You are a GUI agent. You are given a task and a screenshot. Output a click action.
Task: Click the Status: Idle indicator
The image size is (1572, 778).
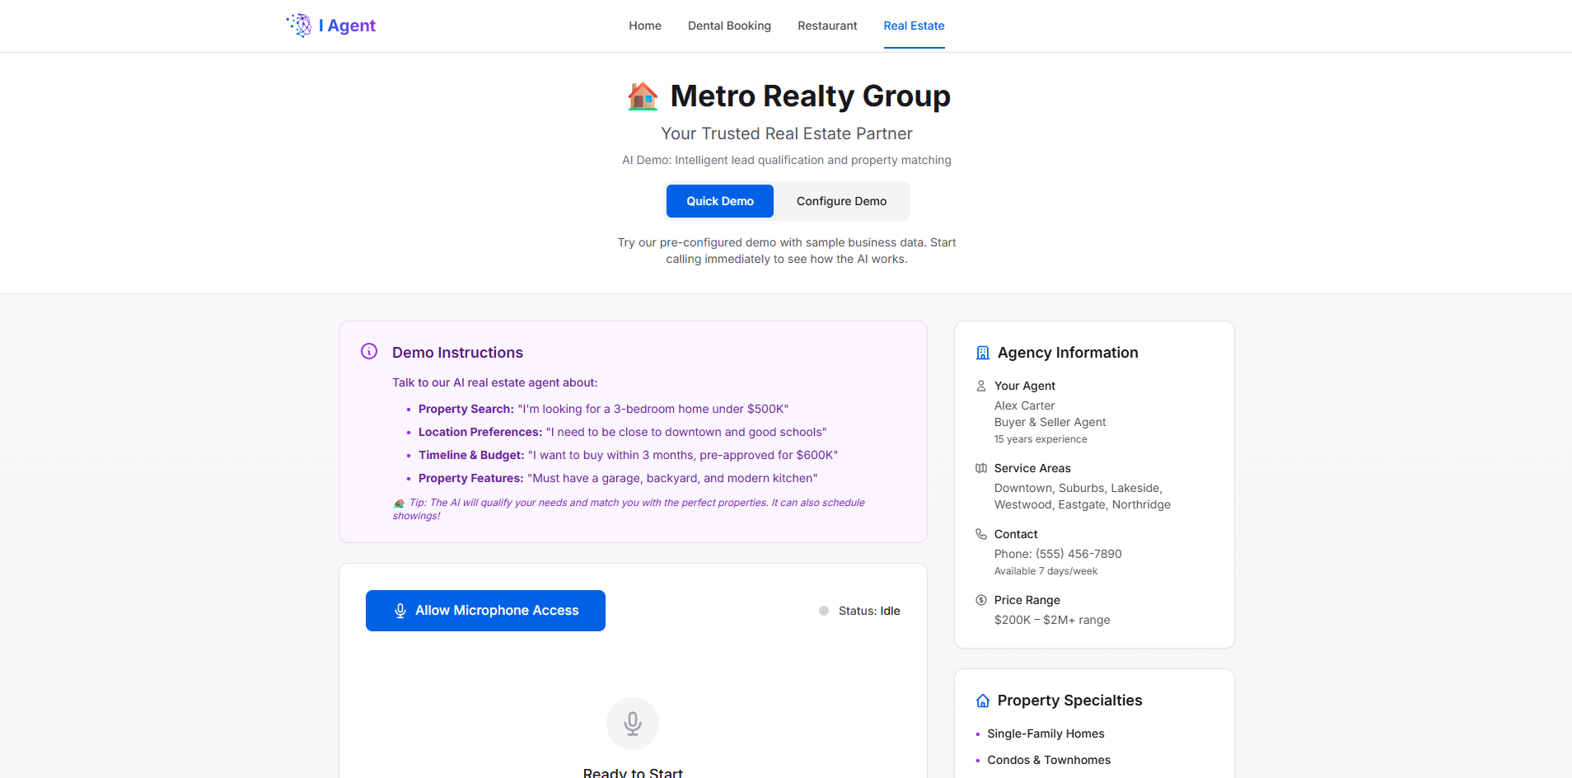click(859, 611)
